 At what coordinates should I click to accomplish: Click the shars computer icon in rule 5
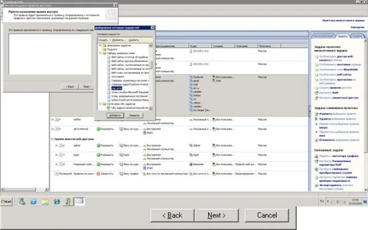(x=144, y=132)
